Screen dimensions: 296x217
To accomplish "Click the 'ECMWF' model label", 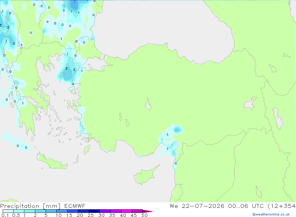I will pos(75,206).
